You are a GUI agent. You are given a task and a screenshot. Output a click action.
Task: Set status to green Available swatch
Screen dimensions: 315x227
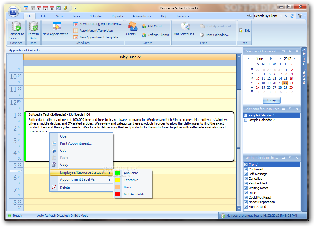(118, 173)
